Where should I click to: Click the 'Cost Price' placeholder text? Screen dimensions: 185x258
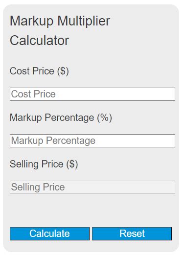click(33, 94)
